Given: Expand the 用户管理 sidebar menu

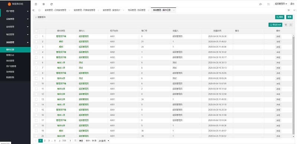Looking at the screenshot, I should tap(15, 11).
